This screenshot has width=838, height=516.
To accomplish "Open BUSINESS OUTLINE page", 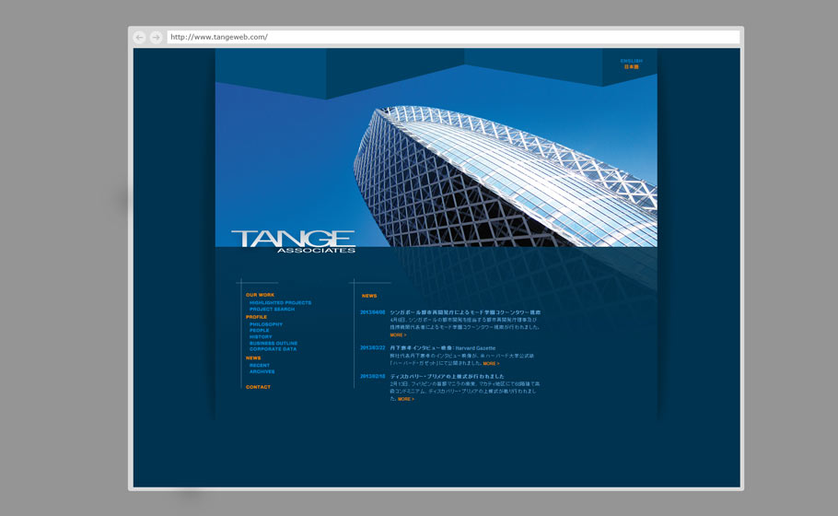I will 274,344.
